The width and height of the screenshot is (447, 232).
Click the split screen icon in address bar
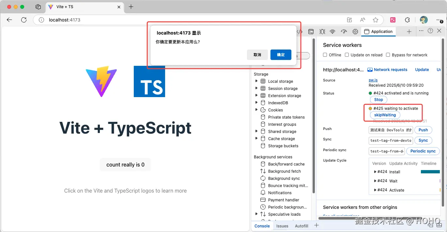coord(349,20)
